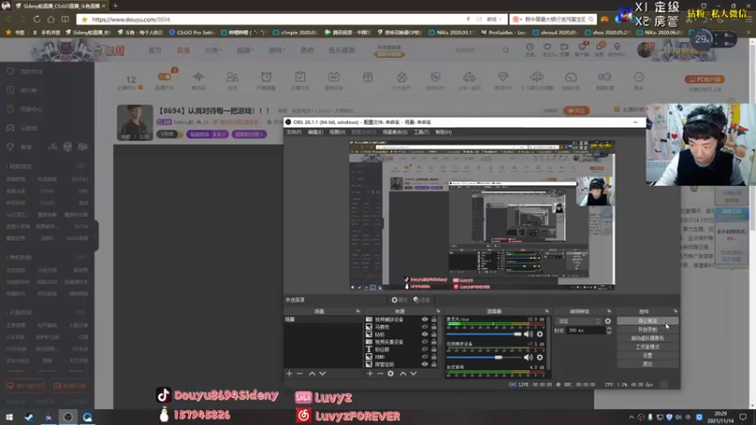The image size is (756, 425).
Task: Expand Douyu 分类 navigation dropdown
Action: 213,50
